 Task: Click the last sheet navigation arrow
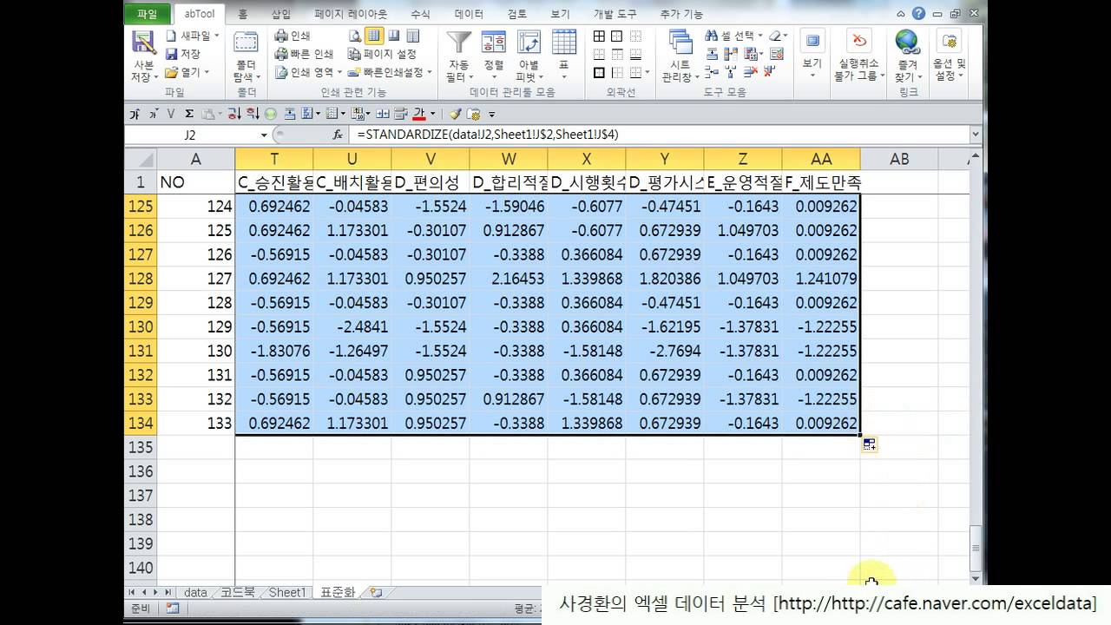coord(168,592)
